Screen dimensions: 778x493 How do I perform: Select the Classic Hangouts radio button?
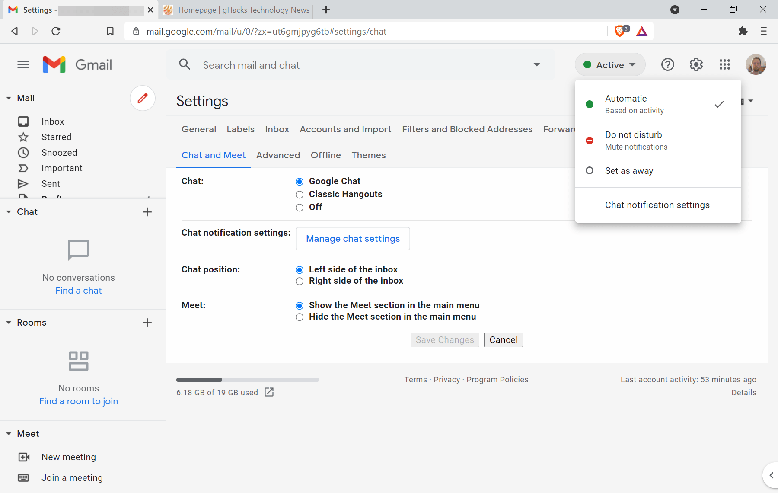point(300,195)
